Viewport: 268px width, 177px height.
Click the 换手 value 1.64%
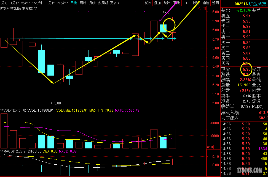coord(245,96)
